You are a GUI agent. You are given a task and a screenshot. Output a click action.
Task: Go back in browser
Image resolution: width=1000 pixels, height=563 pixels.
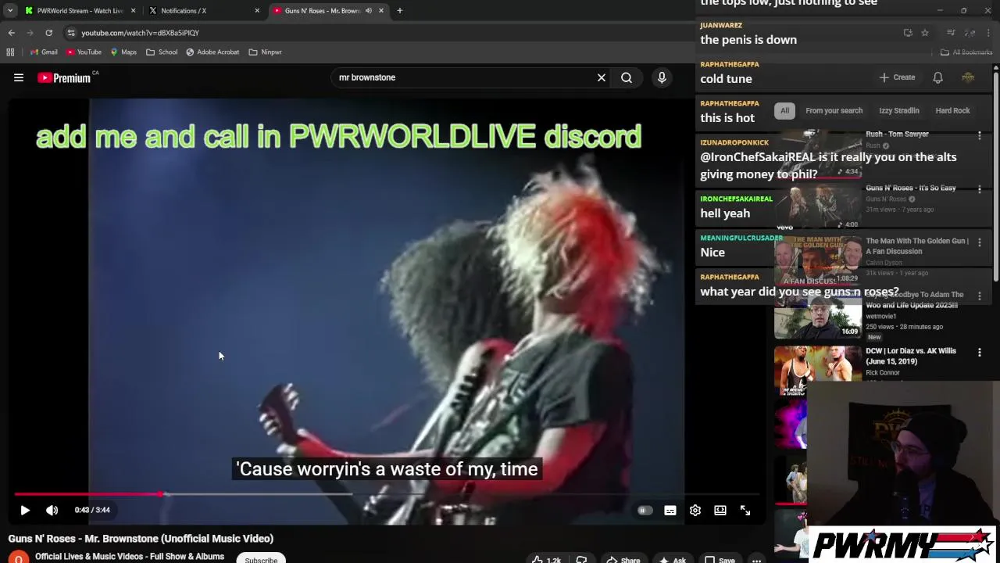(x=12, y=33)
